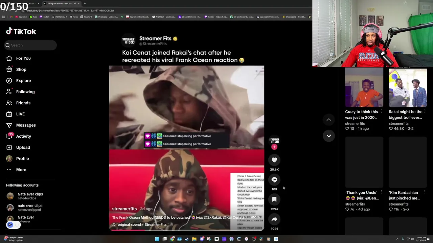Open options menu for 'Rakai might be' video
433x243 pixels.
tap(425, 112)
